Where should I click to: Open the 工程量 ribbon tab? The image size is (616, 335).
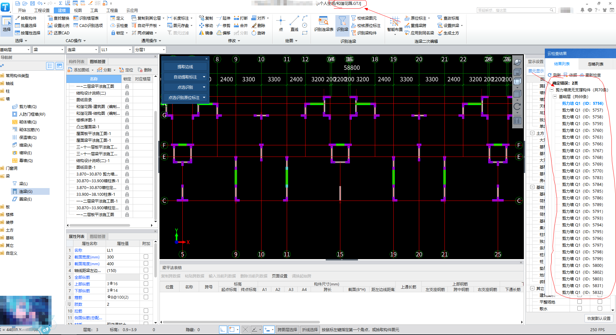pos(112,10)
